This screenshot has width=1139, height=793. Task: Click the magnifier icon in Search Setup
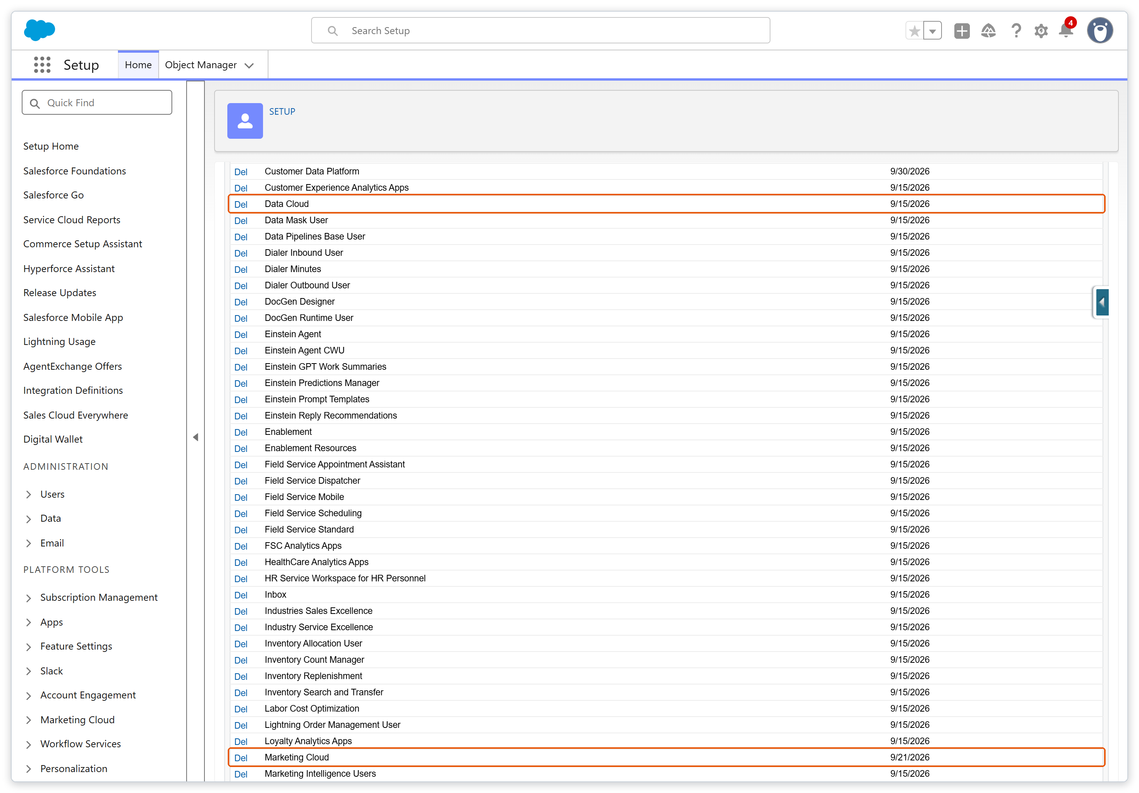tap(333, 31)
